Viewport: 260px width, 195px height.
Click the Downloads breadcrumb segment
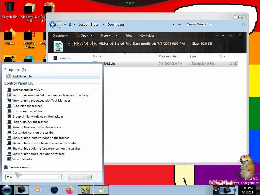[116, 25]
